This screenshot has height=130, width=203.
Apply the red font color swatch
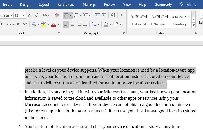[x=53, y=24]
